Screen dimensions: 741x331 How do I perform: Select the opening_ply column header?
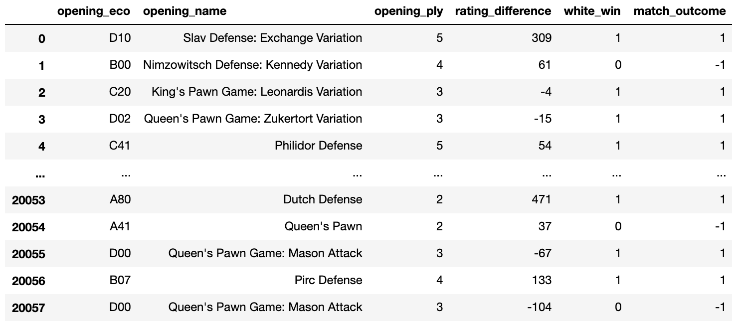click(408, 11)
